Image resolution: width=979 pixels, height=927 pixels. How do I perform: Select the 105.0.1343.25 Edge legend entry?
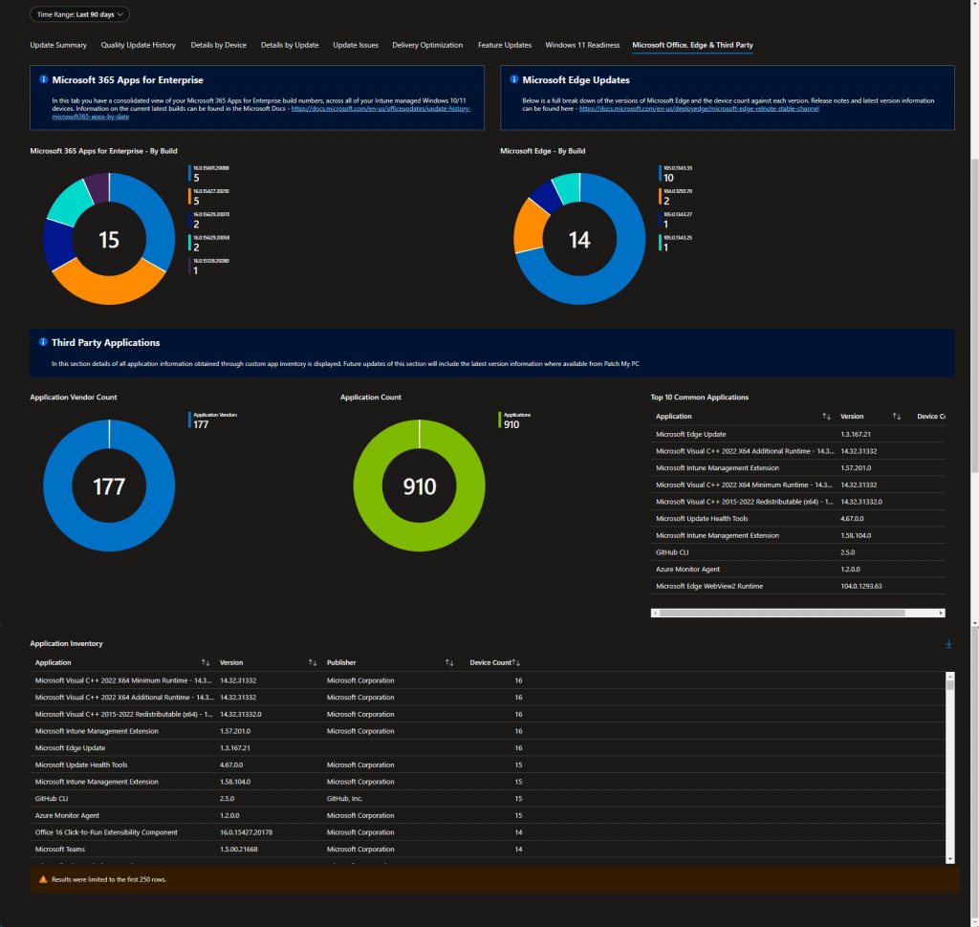[676, 244]
